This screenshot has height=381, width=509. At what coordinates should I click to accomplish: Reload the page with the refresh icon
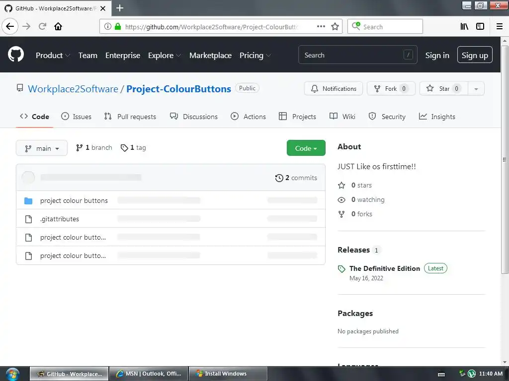tap(42, 26)
